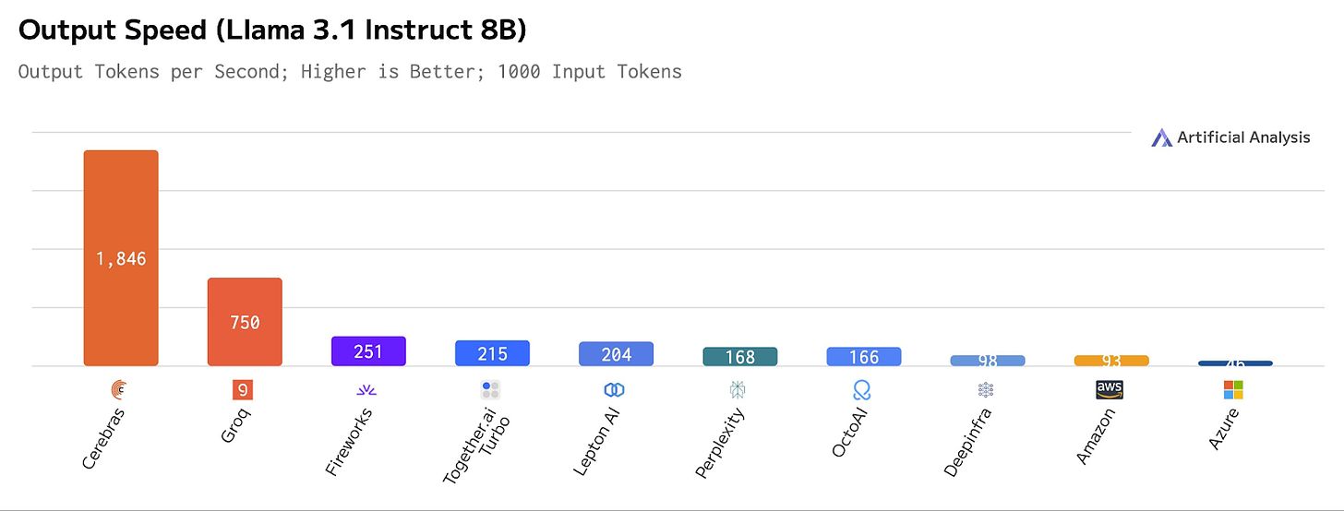Select the Groq 750 bar
Screen dimensions: 1344x511
click(x=245, y=322)
